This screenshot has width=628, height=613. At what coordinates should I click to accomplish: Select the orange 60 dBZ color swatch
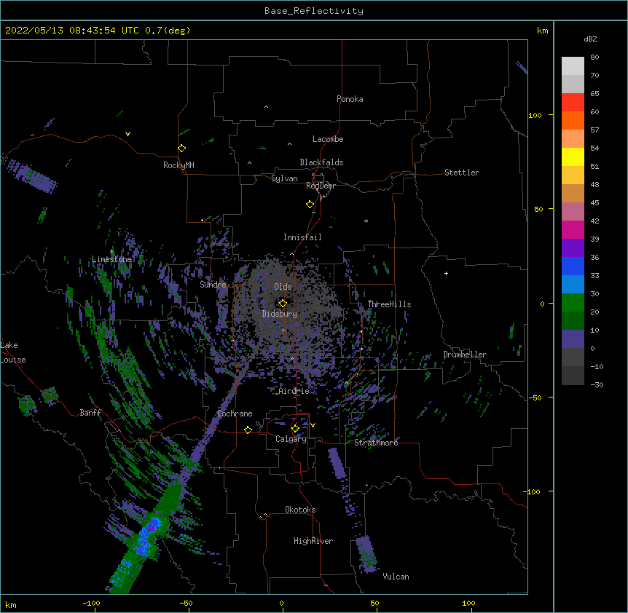tap(573, 121)
